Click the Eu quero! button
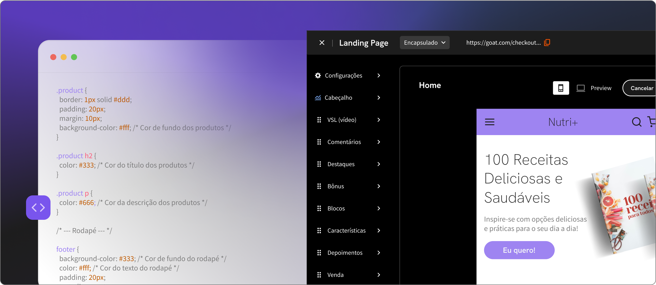 coord(519,250)
